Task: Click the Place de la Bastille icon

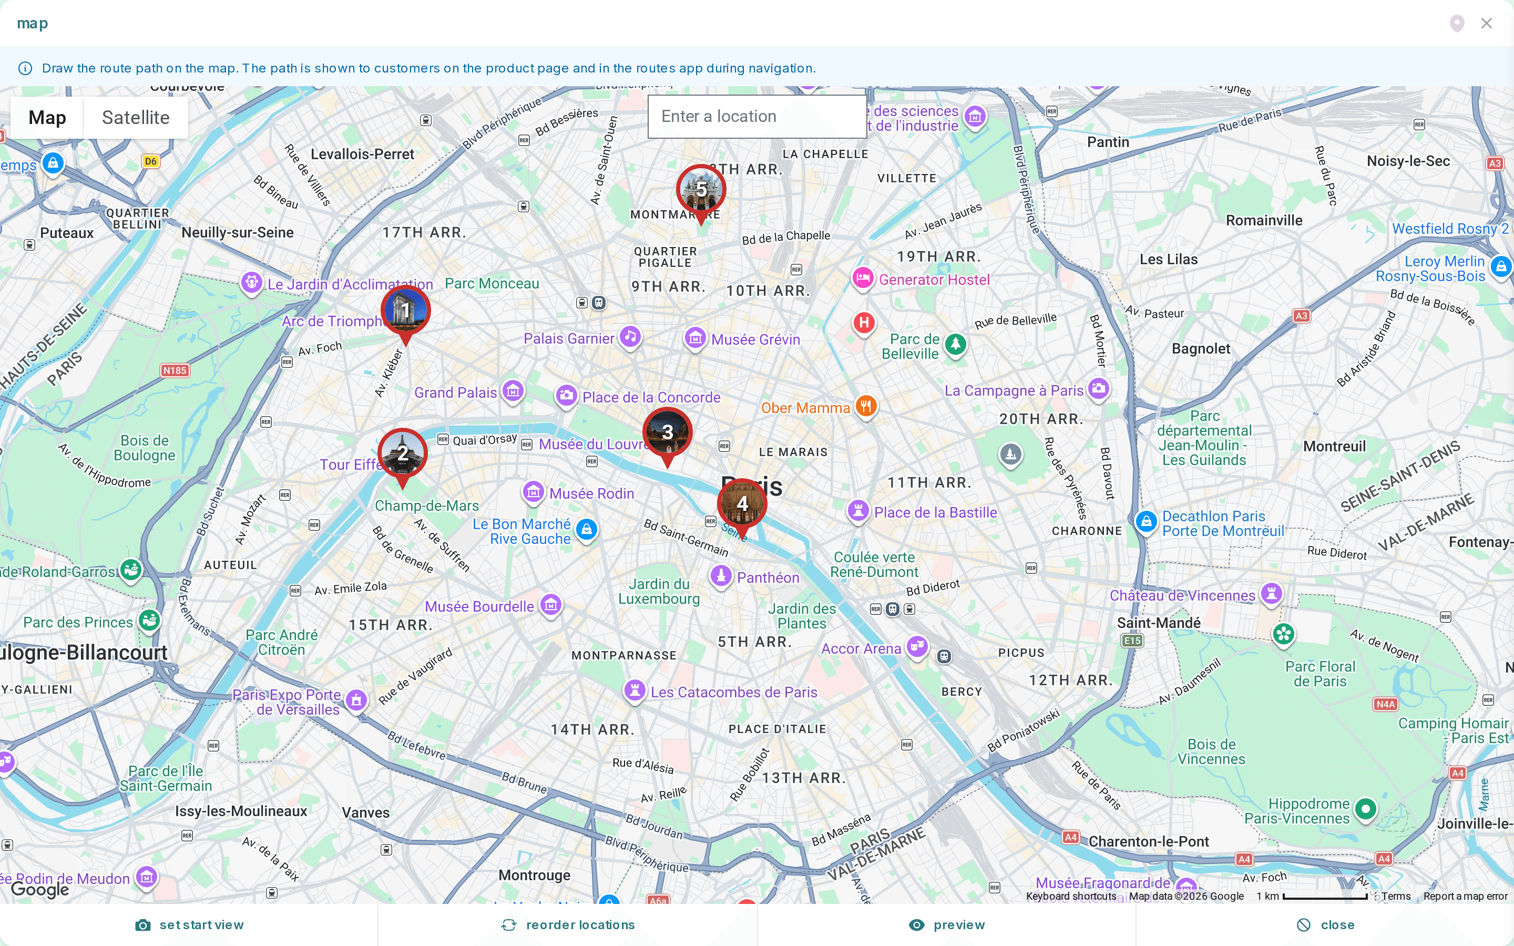Action: (x=858, y=512)
